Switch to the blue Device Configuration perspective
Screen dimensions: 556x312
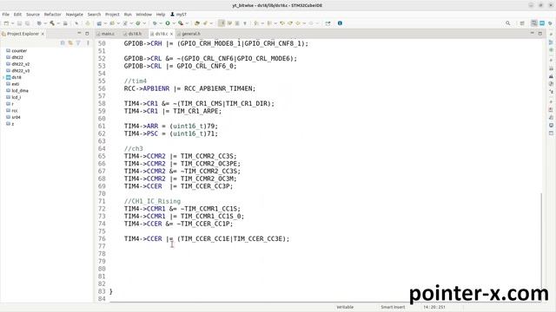click(542, 23)
